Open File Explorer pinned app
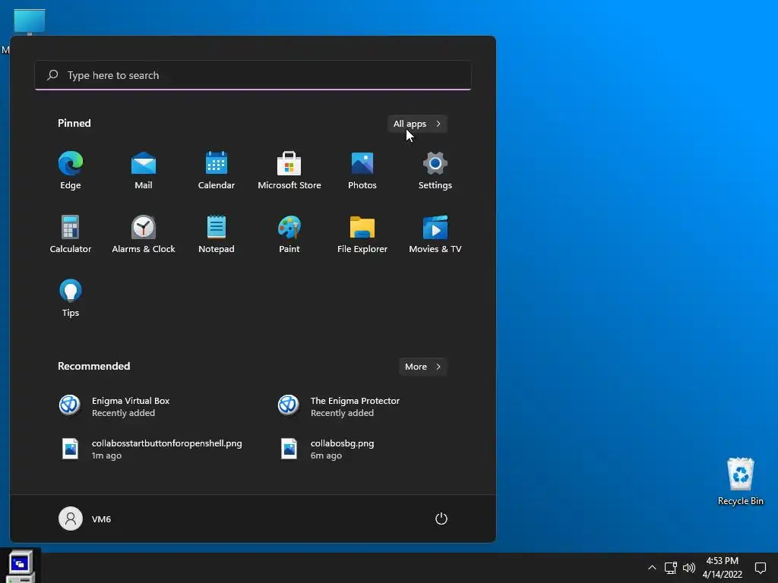Viewport: 778px width, 583px height. tap(362, 235)
